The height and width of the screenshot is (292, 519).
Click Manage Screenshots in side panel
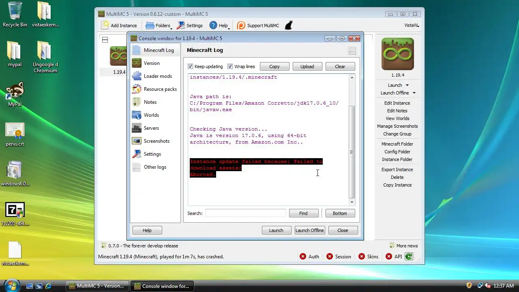pos(397,126)
